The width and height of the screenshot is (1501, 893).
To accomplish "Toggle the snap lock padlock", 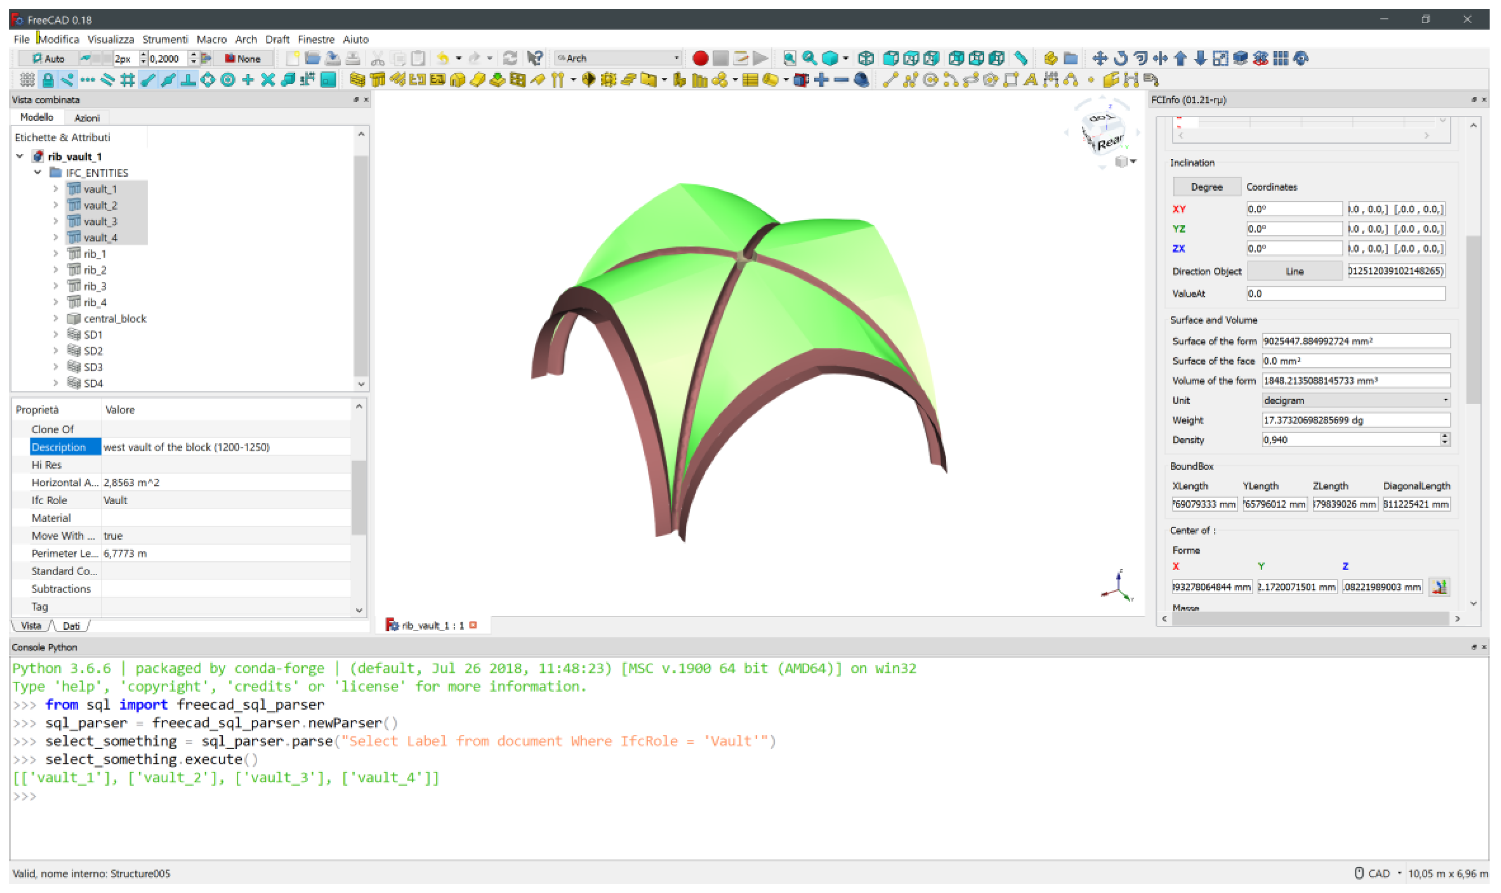I will [x=47, y=79].
